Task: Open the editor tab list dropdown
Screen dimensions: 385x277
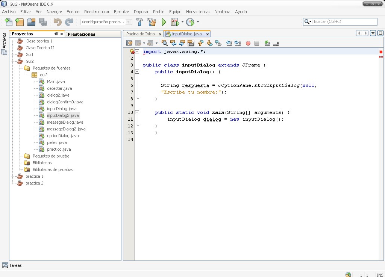Action: point(373,33)
